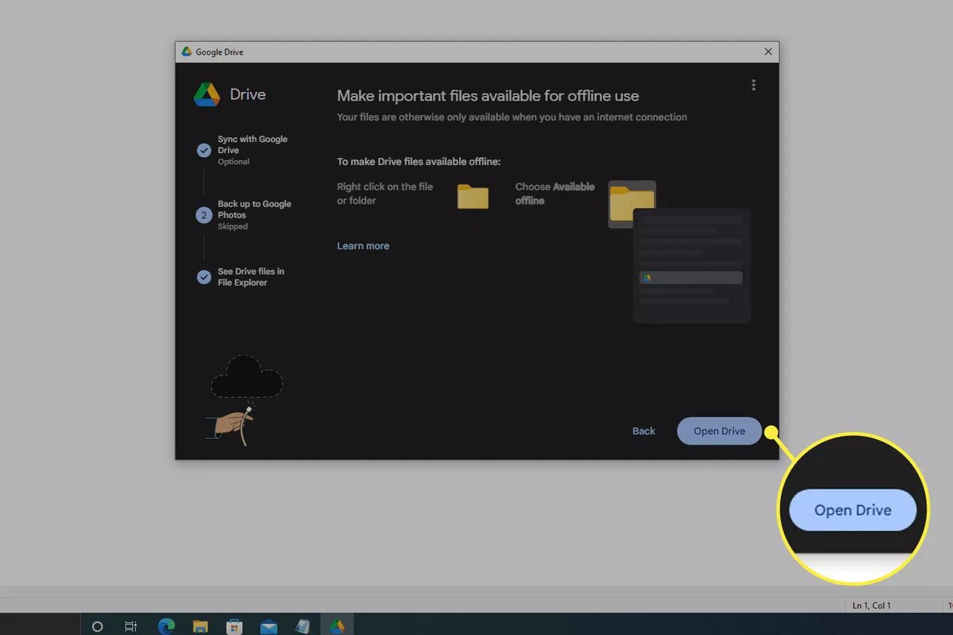Screen dimensions: 953x635
Task: Select the Sync with Google Drive step
Action: pyautogui.click(x=253, y=149)
